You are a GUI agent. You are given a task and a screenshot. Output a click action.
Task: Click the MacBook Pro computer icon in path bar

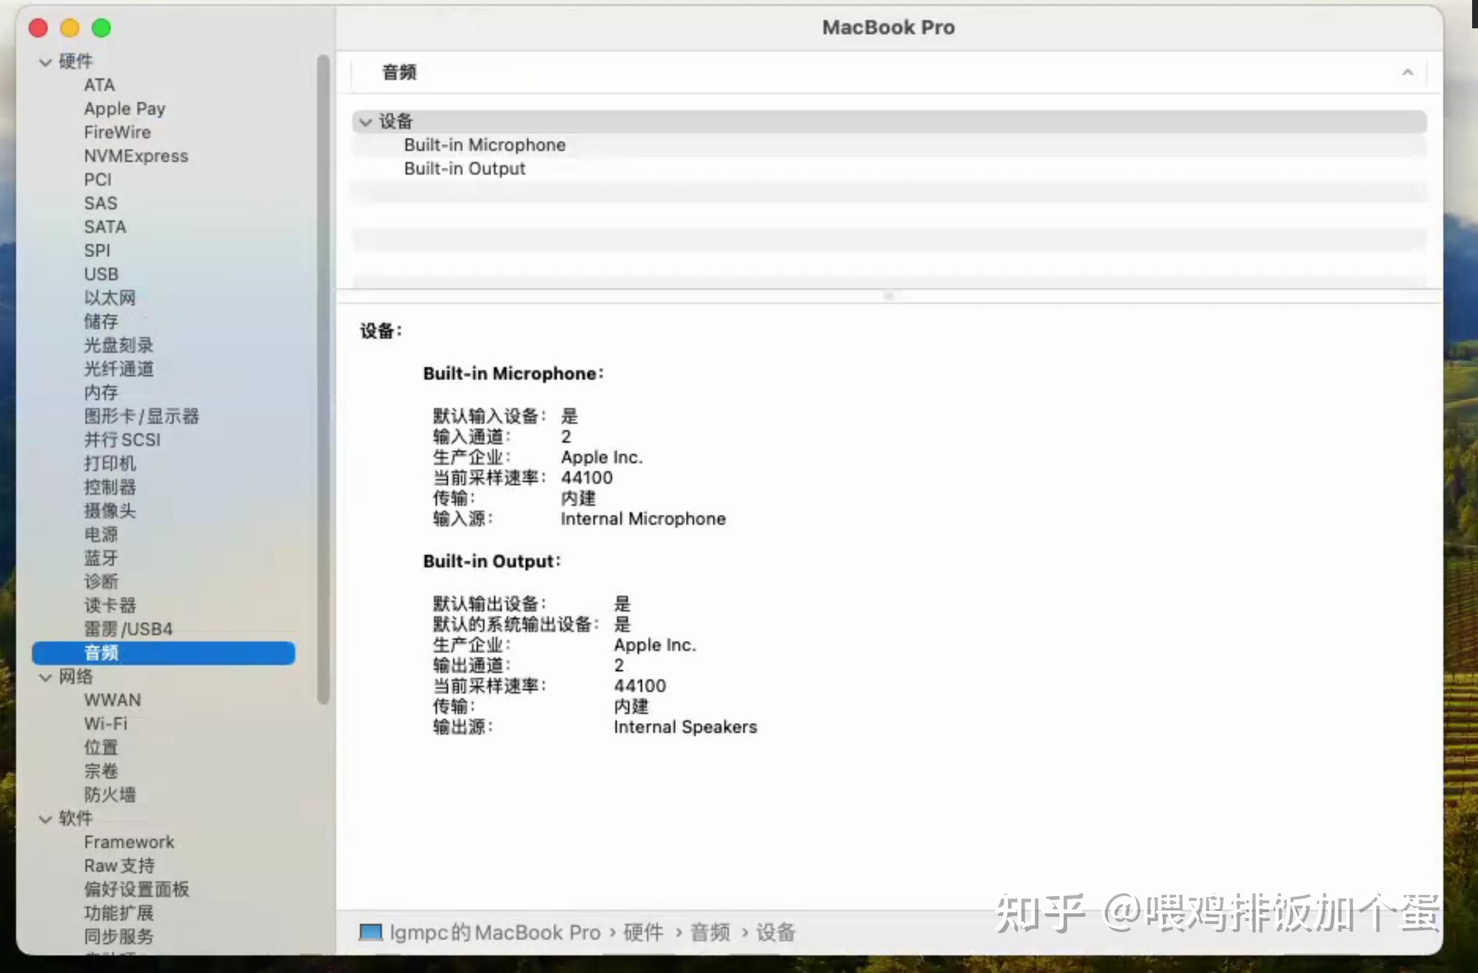point(371,932)
